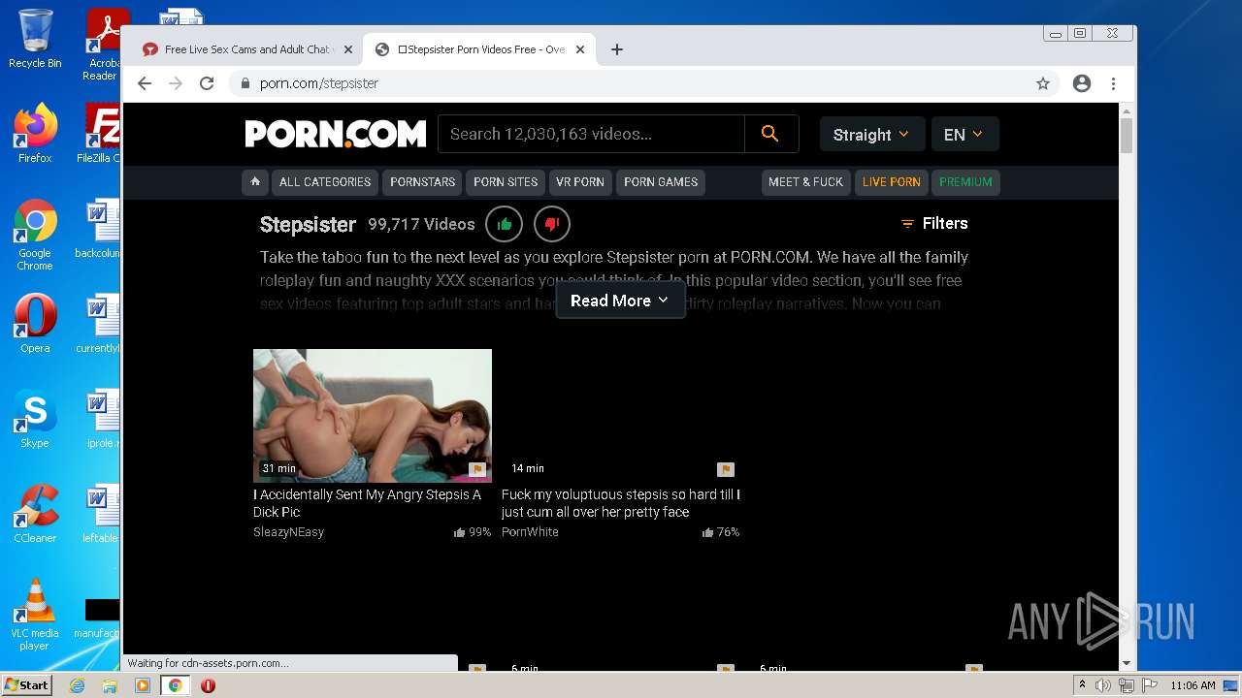This screenshot has height=698, width=1242.
Task: Open a new browser tab
Action: click(617, 49)
